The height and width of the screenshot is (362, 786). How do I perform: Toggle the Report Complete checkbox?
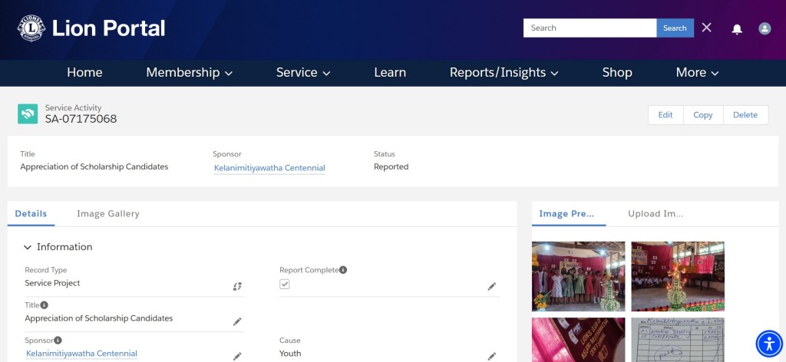tap(285, 284)
